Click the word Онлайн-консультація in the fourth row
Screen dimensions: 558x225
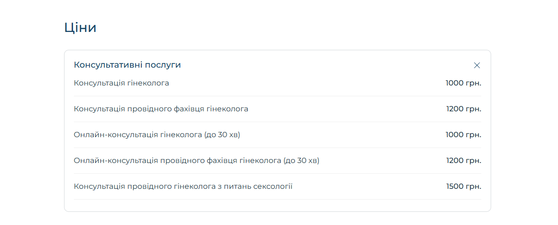[116, 161]
